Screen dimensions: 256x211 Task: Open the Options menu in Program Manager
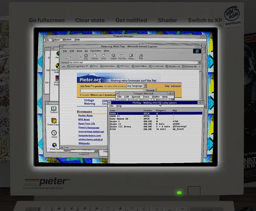click(56, 40)
